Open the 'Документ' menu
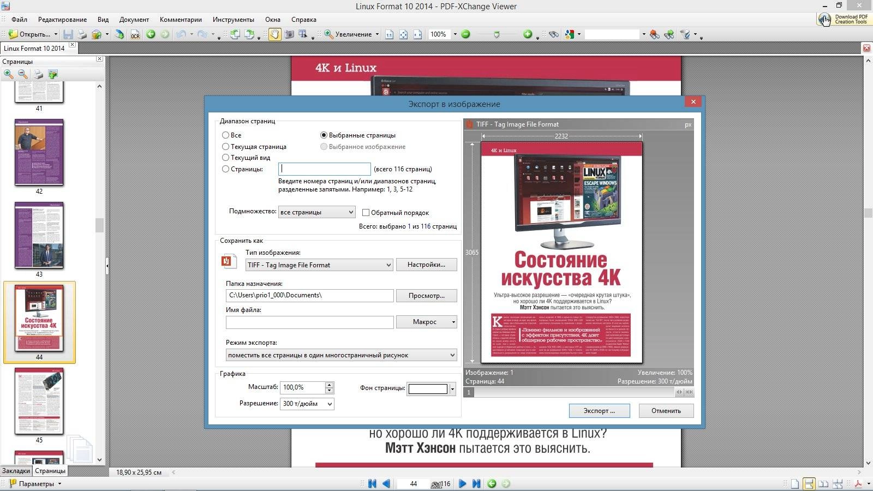The width and height of the screenshot is (873, 491). tap(134, 19)
